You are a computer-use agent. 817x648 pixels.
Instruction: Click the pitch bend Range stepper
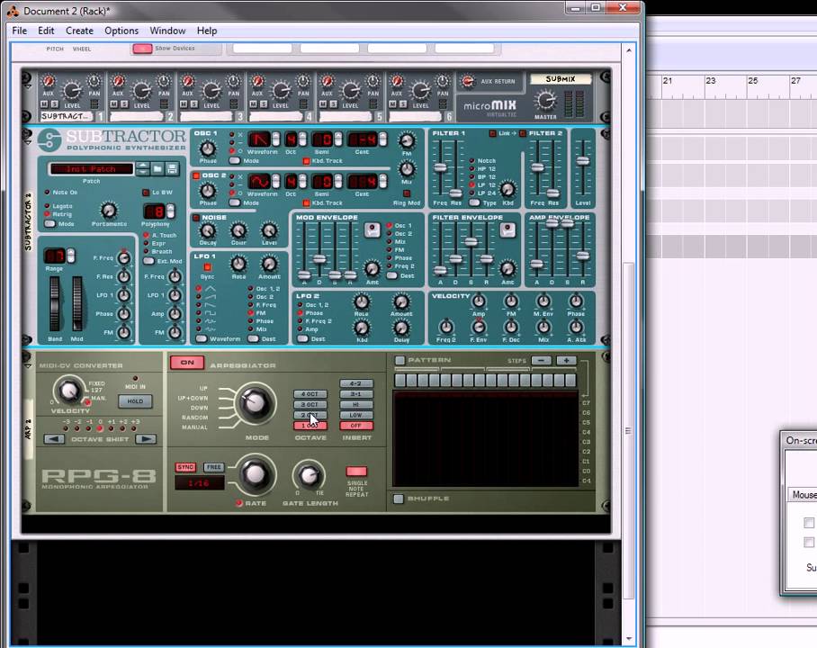[x=71, y=256]
